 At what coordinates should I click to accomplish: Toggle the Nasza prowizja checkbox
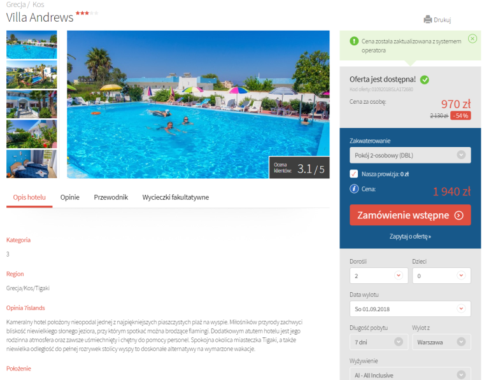point(353,174)
